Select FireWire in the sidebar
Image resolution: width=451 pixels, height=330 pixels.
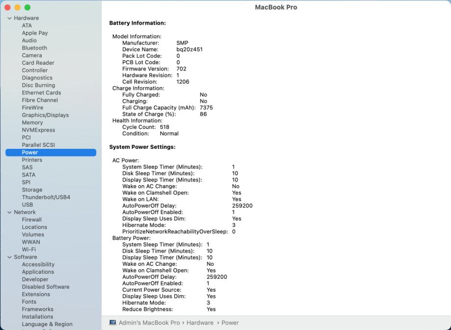tap(32, 108)
